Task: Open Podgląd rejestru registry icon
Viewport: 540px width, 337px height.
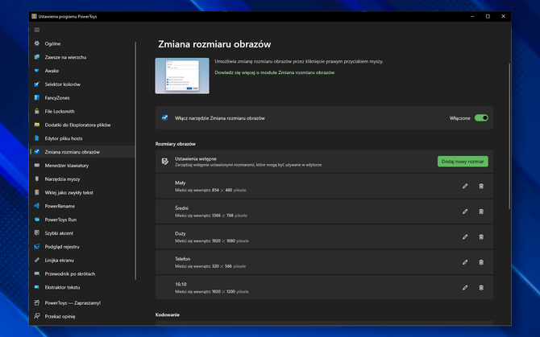Action: 37,247
